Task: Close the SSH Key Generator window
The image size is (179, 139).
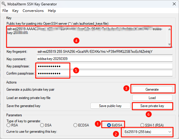Action: (174, 4)
